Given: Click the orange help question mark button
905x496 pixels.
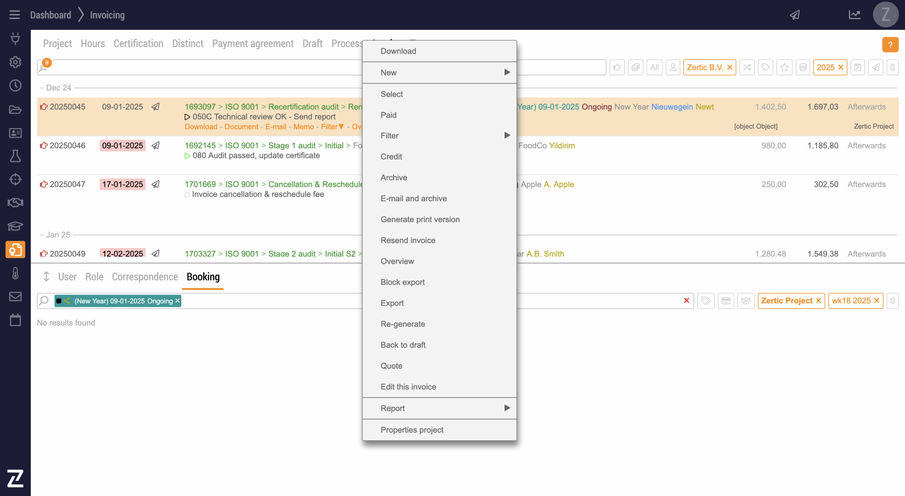Looking at the screenshot, I should pos(890,45).
